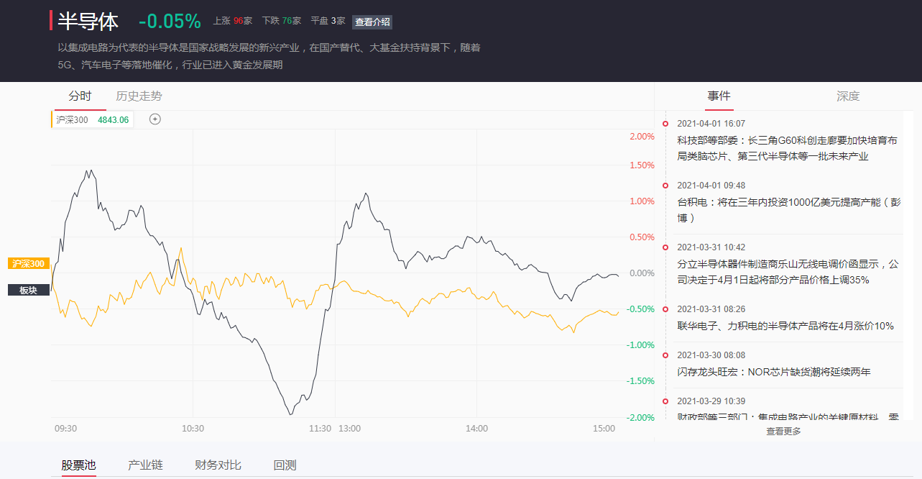Image resolution: width=922 pixels, height=479 pixels.
Task: Open the 闪存龙头旺宏 NOR chip shortage news
Action: [774, 372]
